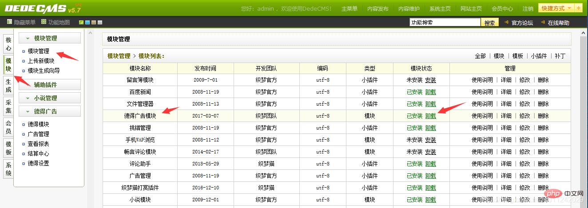Open 详细 for 百度新闻
588x208 pixels.
coord(506,92)
